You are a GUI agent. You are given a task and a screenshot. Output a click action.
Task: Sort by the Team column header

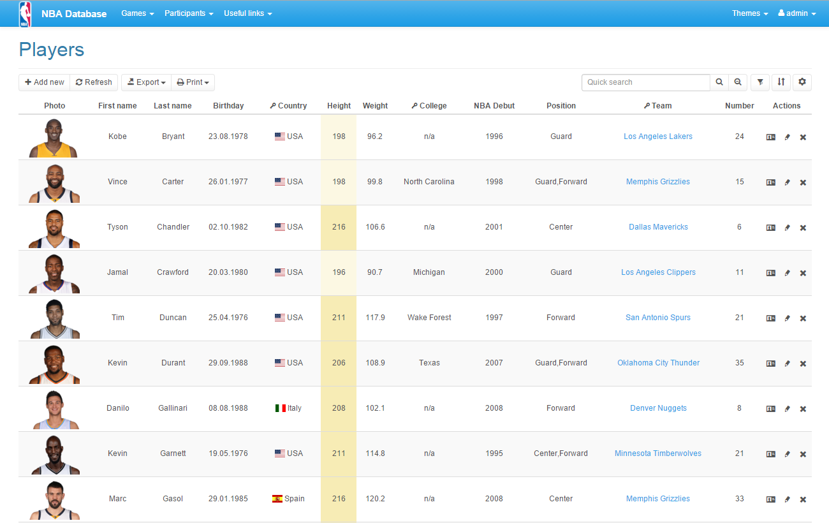coord(658,106)
